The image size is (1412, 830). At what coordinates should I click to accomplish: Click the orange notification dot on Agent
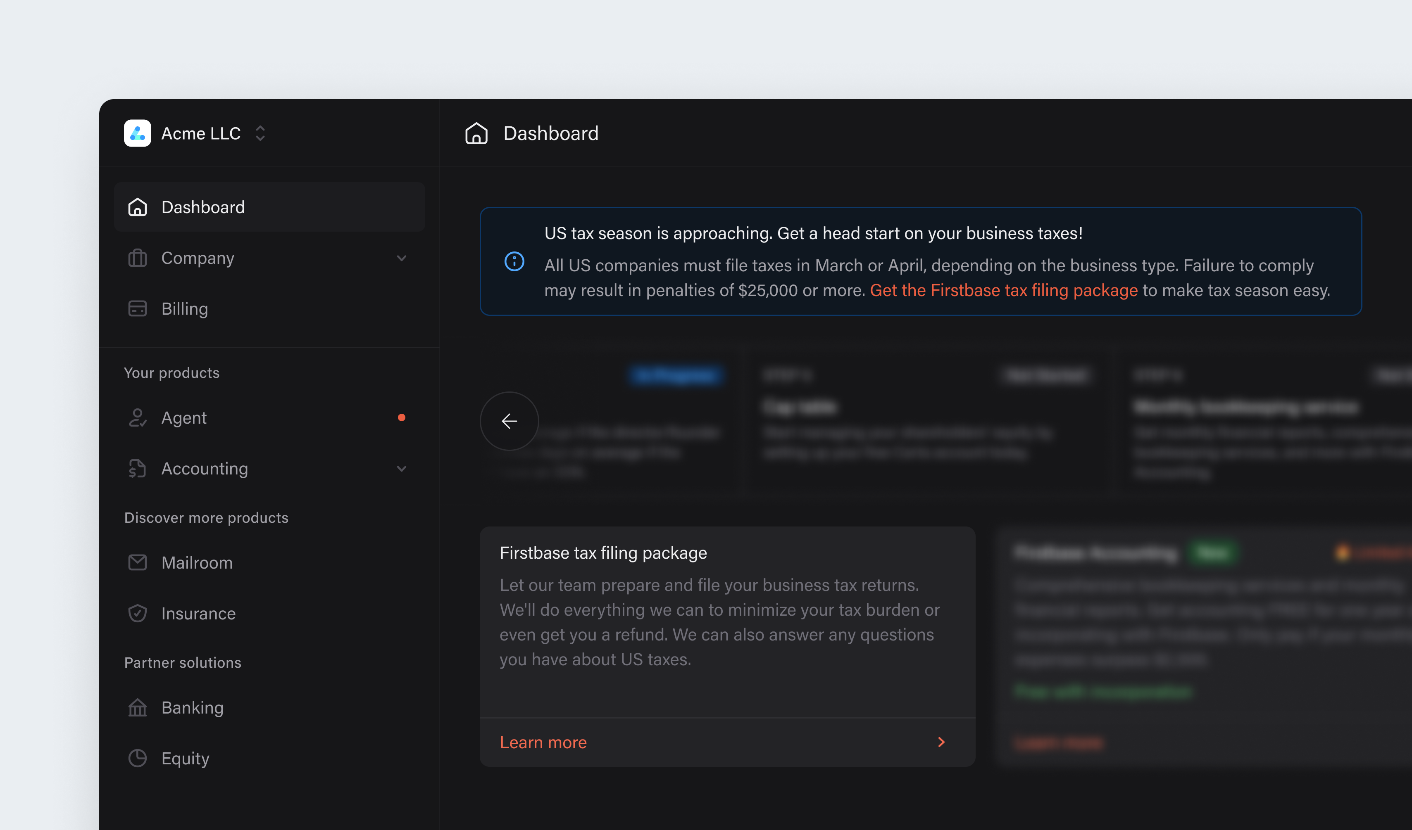click(x=401, y=417)
